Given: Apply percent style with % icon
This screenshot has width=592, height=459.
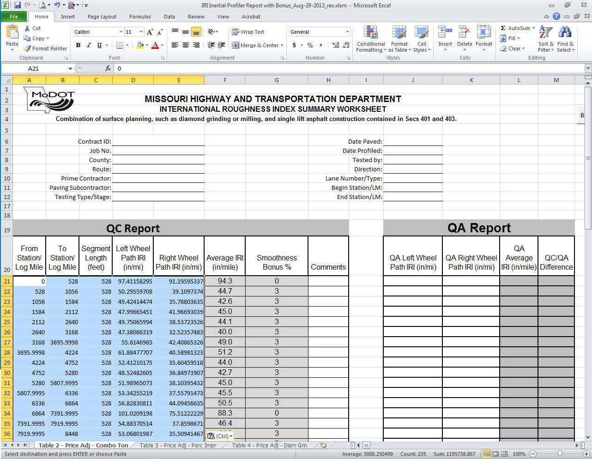Looking at the screenshot, I should pyautogui.click(x=310, y=45).
